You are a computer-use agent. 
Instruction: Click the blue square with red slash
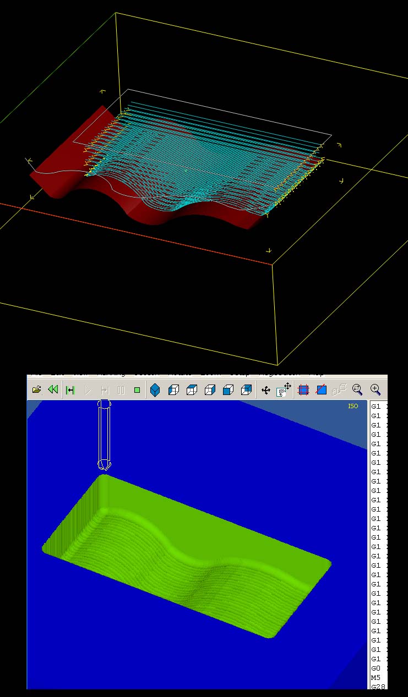(322, 390)
